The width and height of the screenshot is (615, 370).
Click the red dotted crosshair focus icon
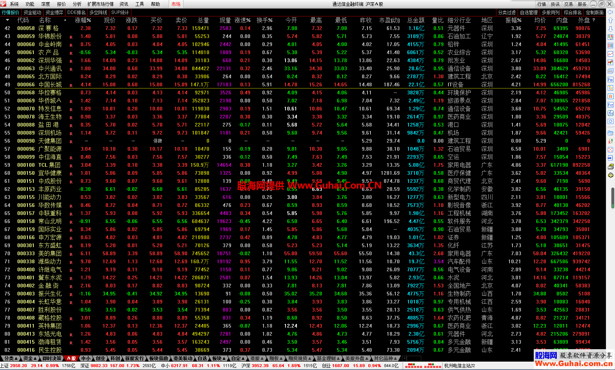[610, 150]
